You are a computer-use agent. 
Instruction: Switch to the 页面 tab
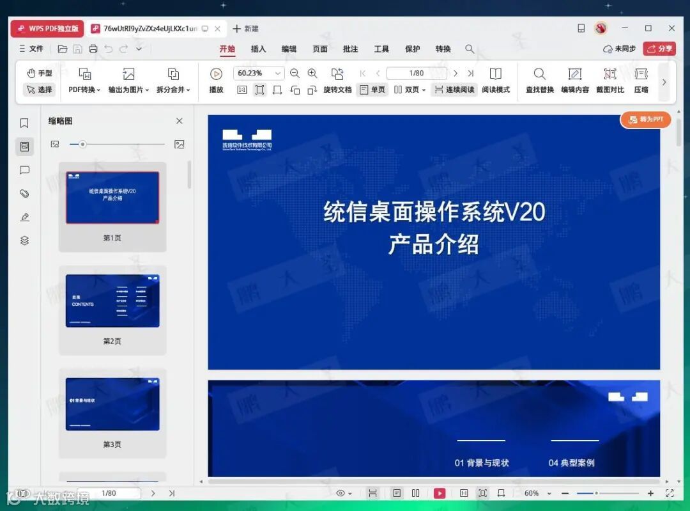pos(320,49)
